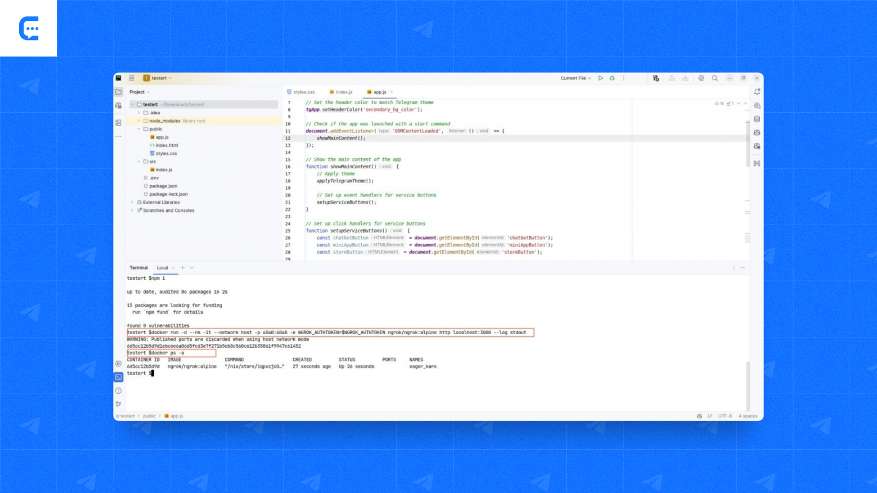Select the .env file in project tree

click(151, 178)
